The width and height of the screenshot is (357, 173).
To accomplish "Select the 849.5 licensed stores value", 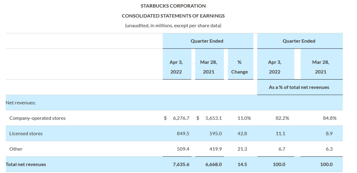I will click(183, 134).
